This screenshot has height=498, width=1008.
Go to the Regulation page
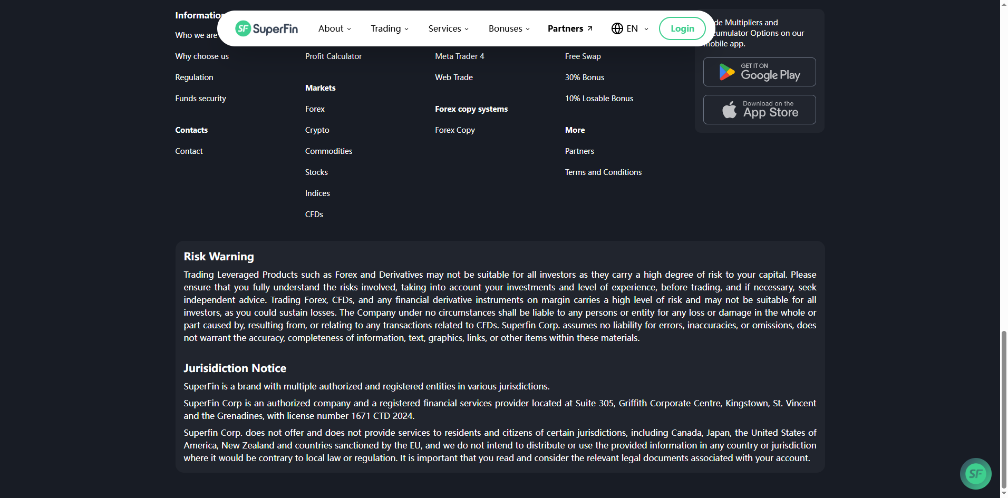pyautogui.click(x=194, y=77)
